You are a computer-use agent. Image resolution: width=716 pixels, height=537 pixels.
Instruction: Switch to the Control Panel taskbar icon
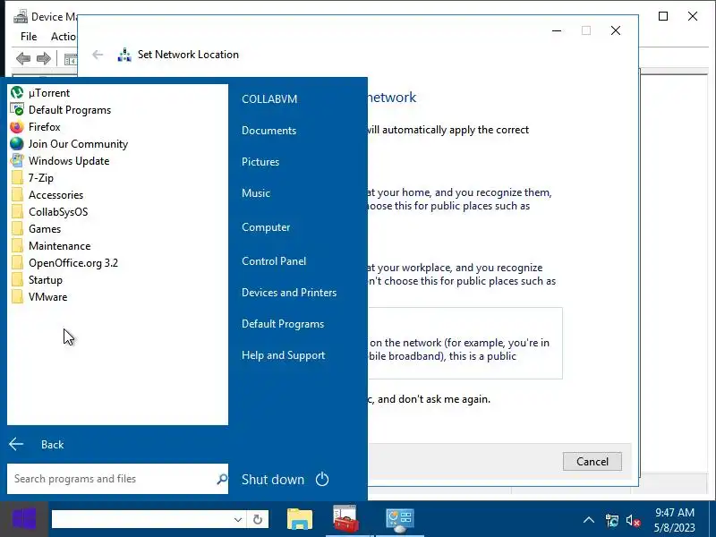point(400,519)
